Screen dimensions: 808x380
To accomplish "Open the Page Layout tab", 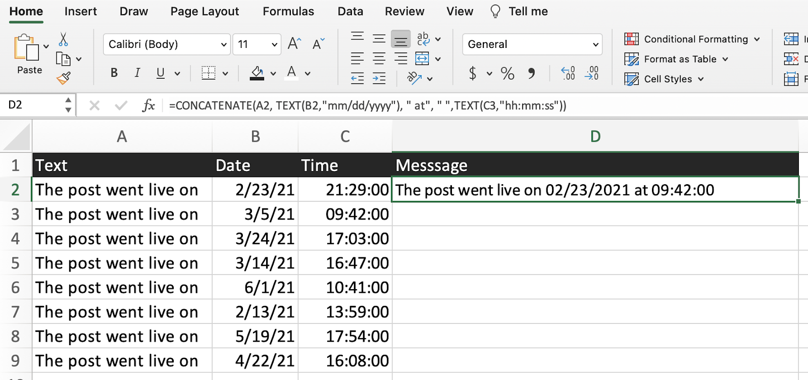I will 205,12.
